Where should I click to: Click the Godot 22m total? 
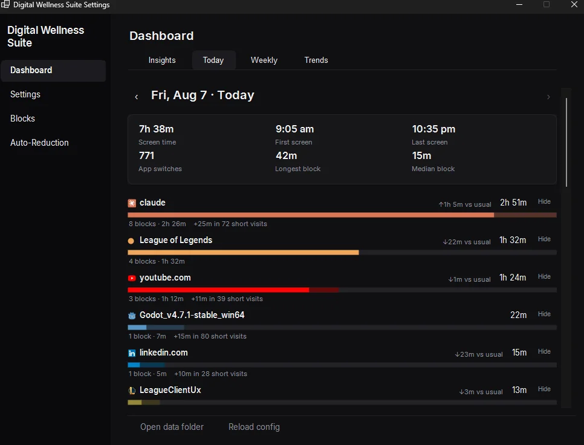pos(518,315)
